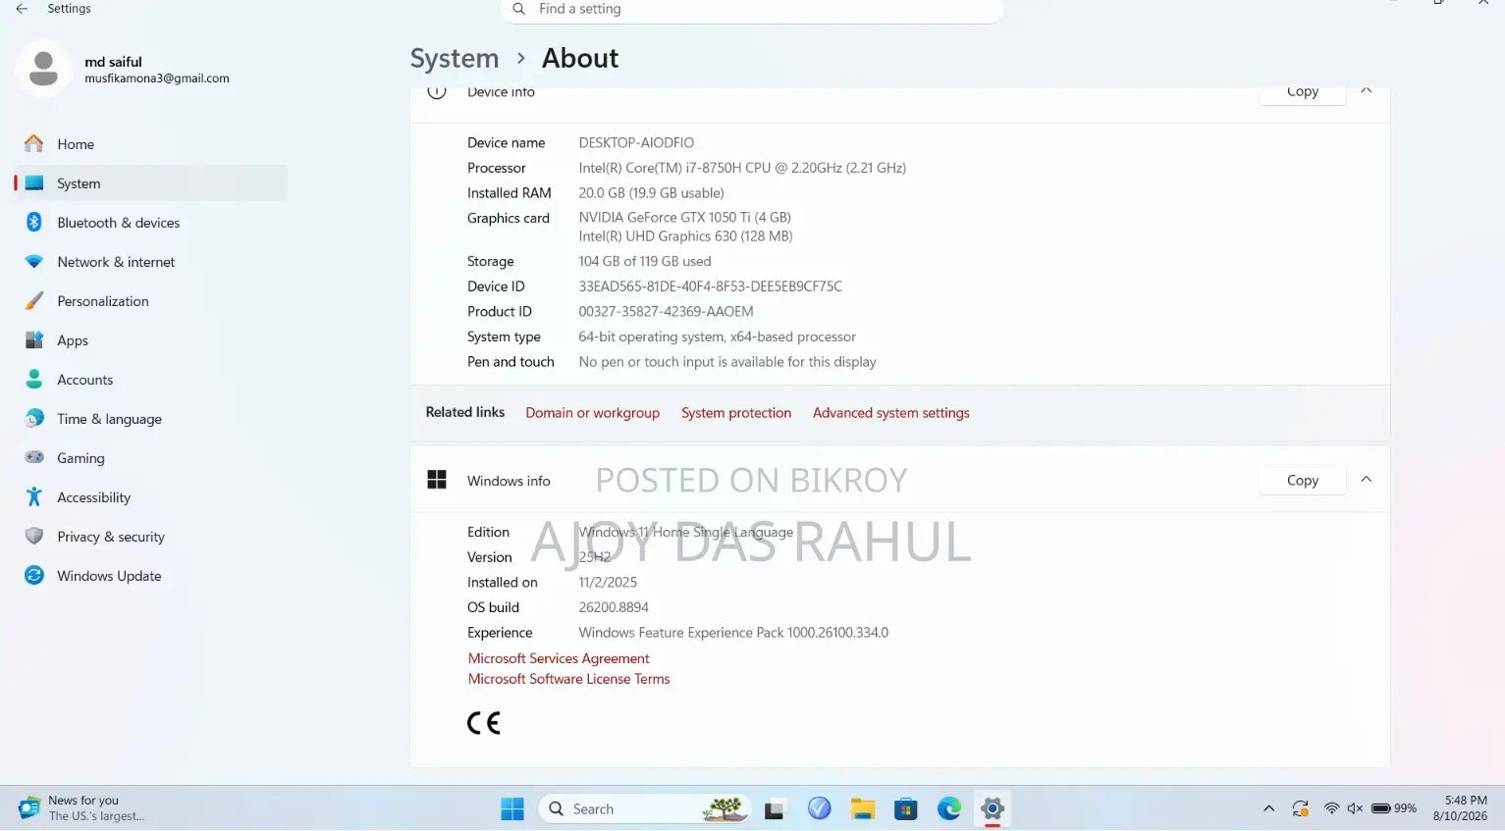Open Microsoft Services Agreement link
The height and width of the screenshot is (831, 1505).
click(559, 658)
